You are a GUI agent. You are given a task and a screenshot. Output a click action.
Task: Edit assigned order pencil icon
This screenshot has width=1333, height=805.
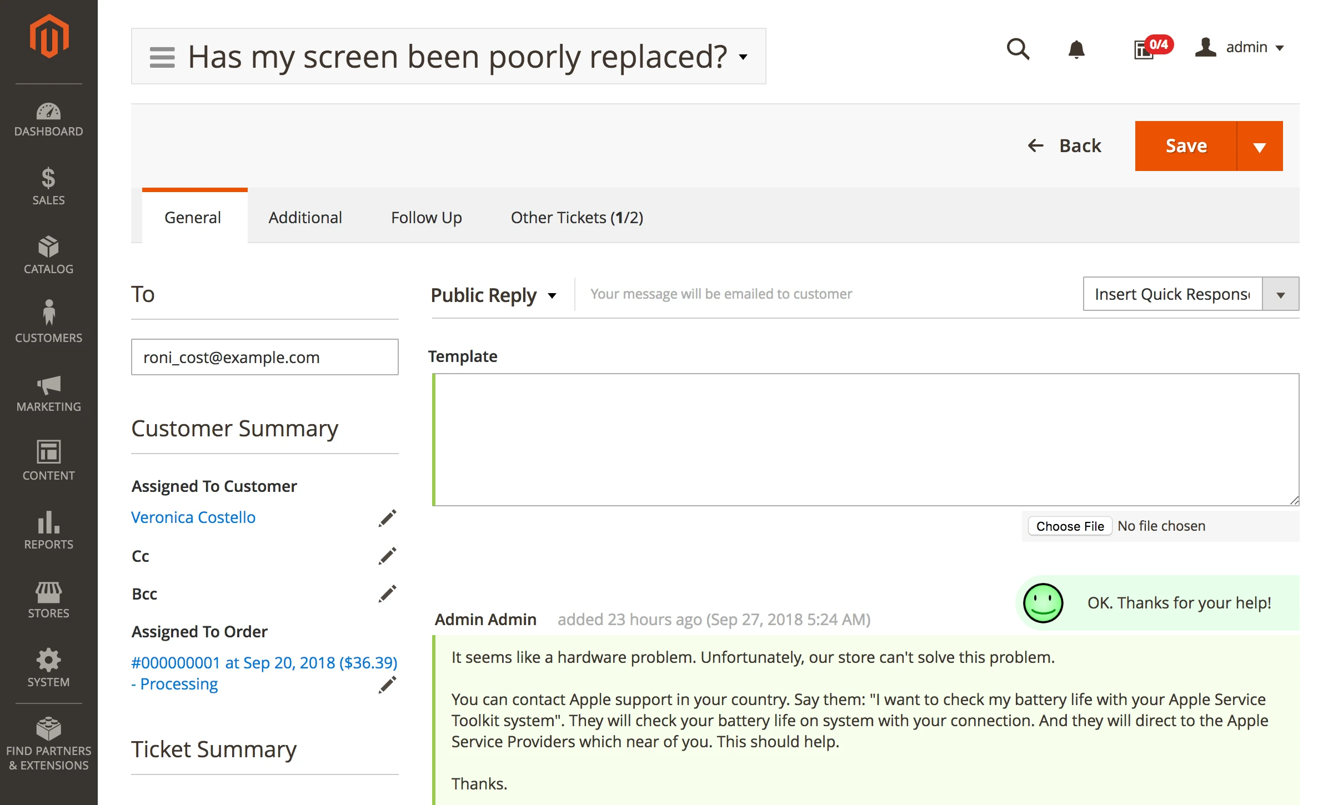coord(387,685)
